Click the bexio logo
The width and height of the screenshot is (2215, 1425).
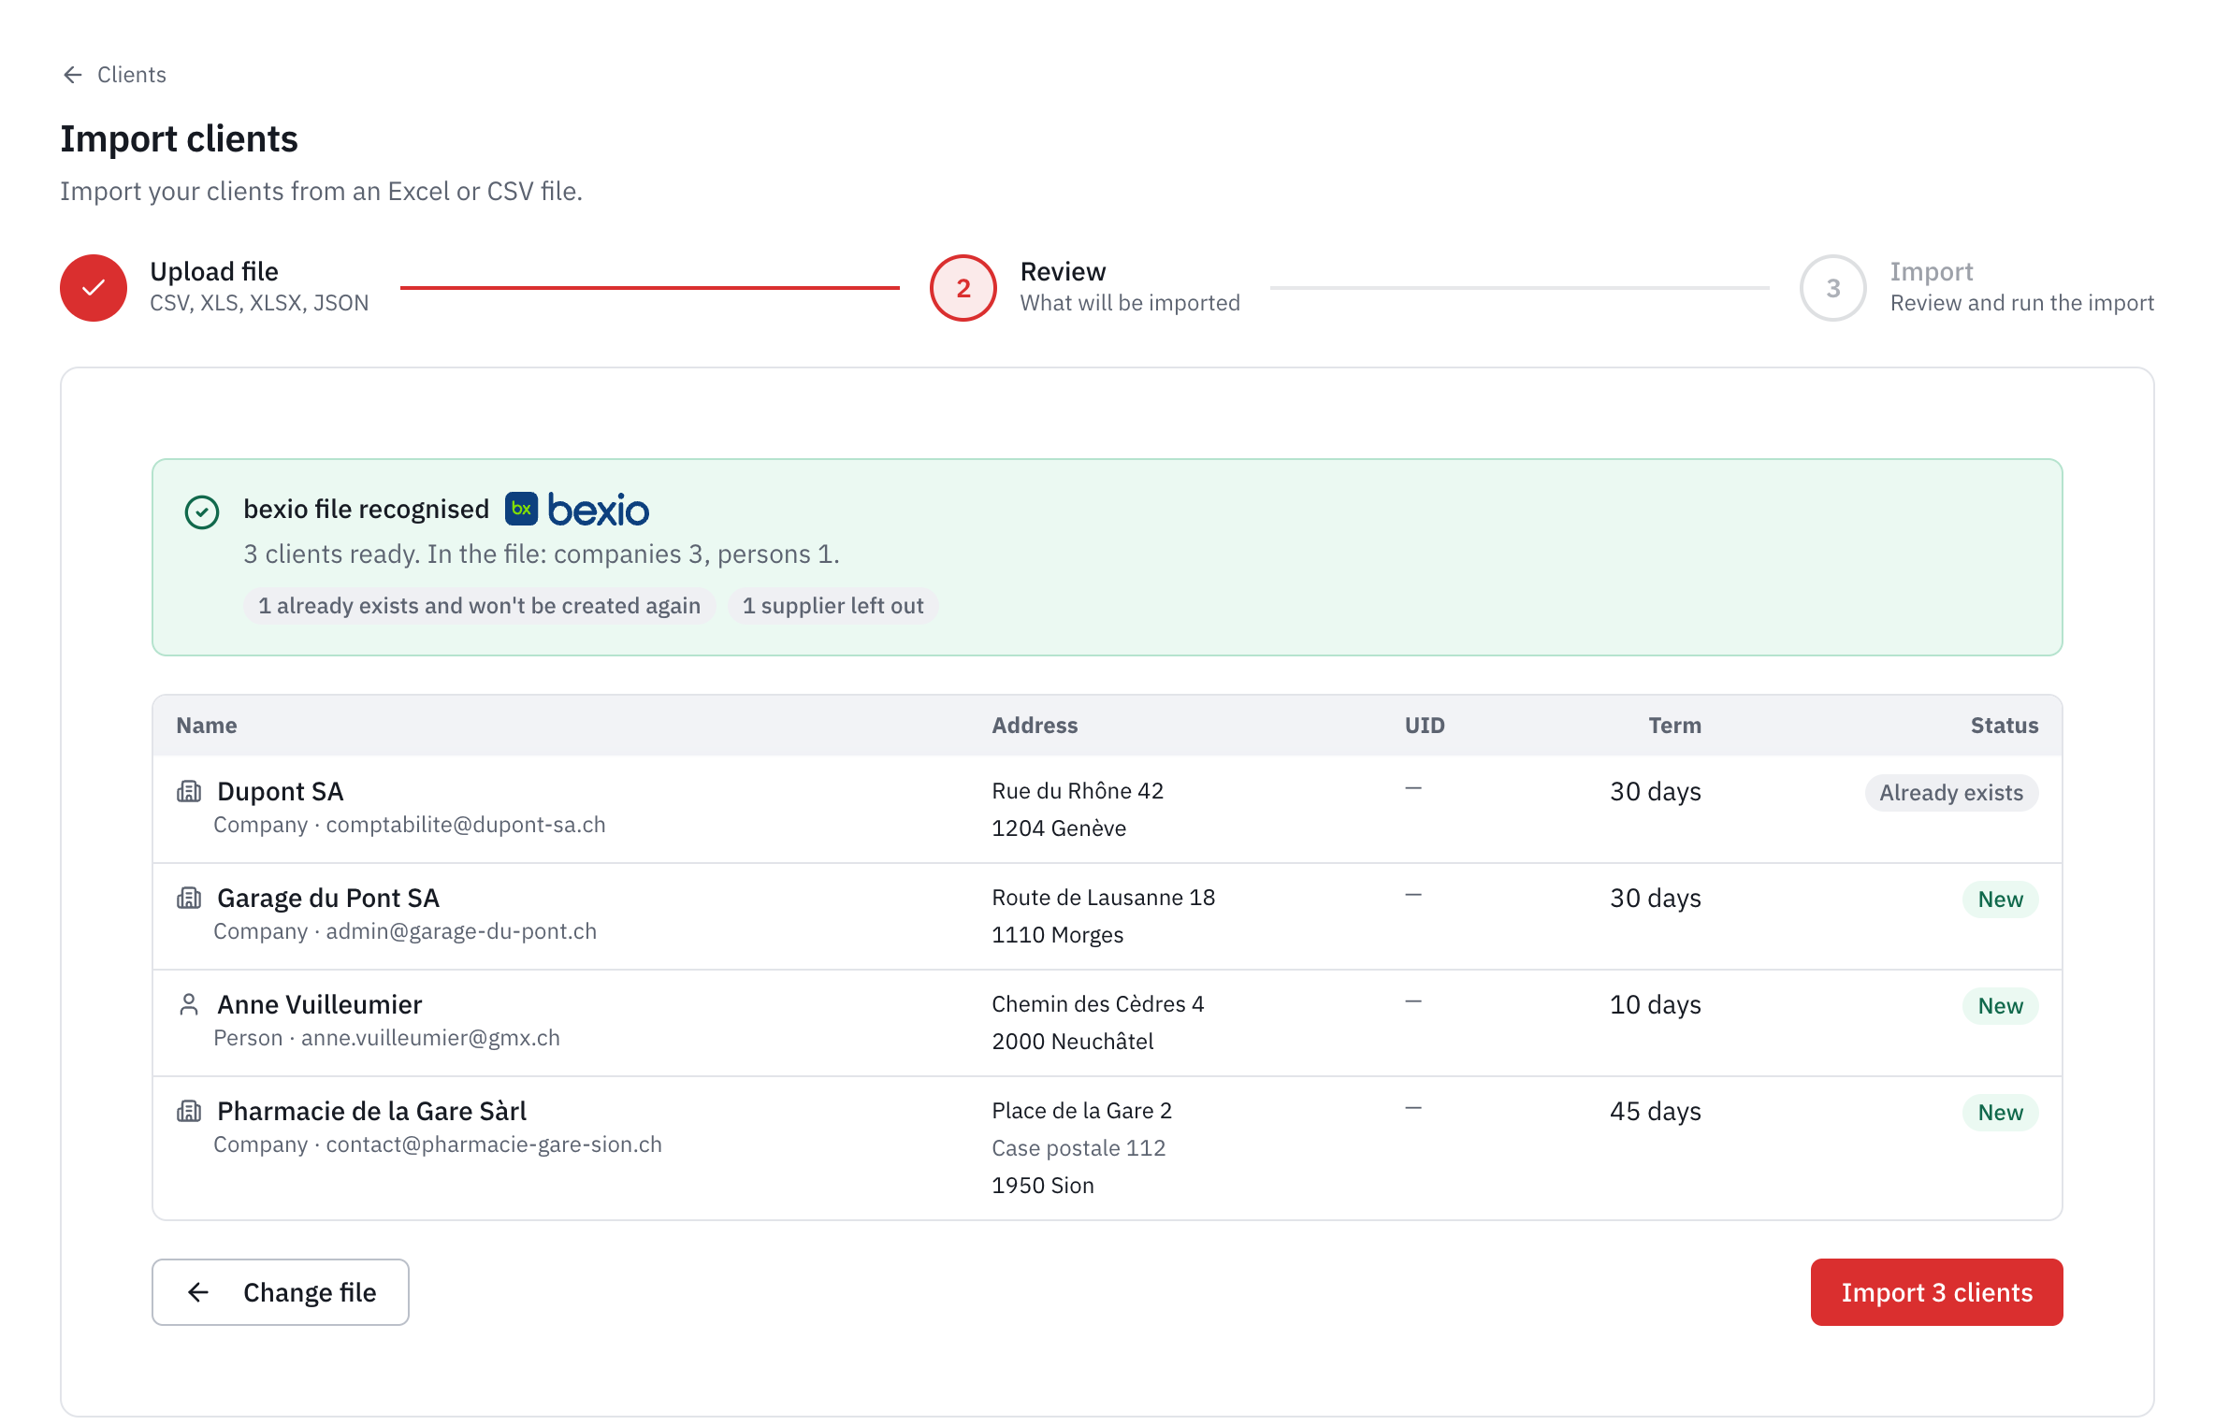pos(577,510)
